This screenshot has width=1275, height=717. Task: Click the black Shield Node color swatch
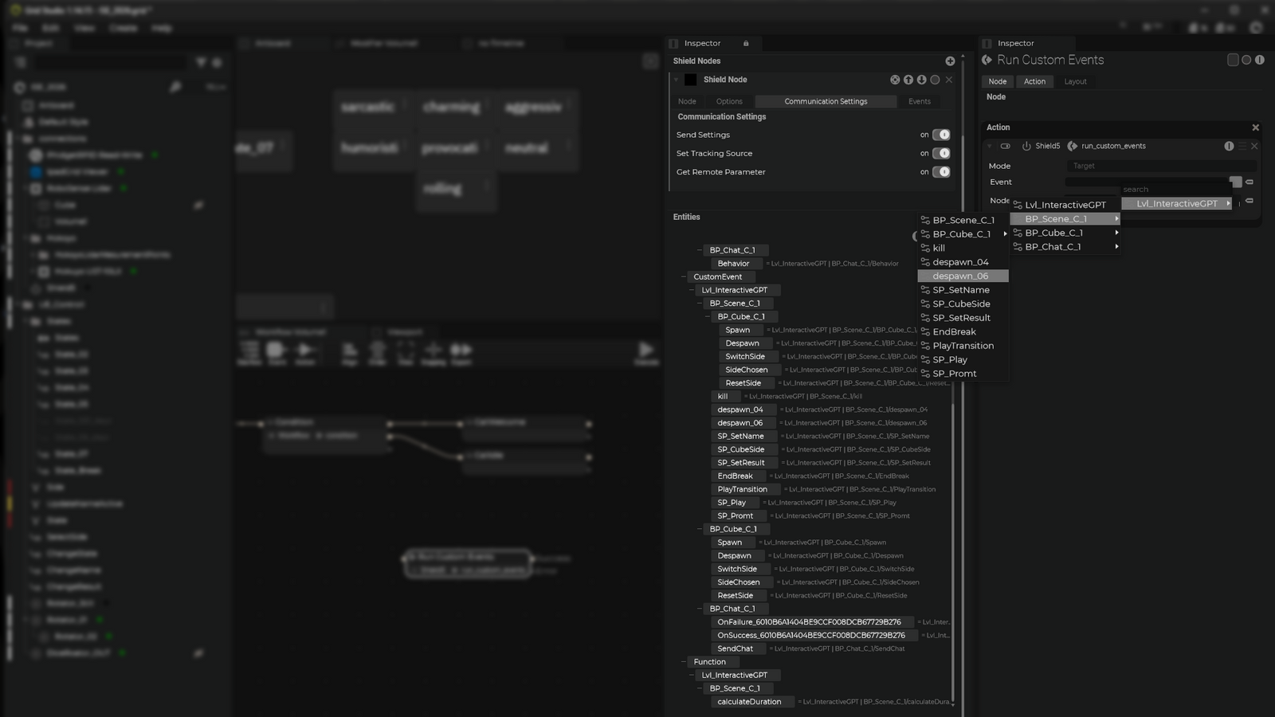tap(691, 80)
